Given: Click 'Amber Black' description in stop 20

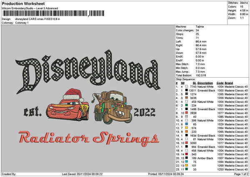Looking at the screenshot, I should click(x=205, y=158).
